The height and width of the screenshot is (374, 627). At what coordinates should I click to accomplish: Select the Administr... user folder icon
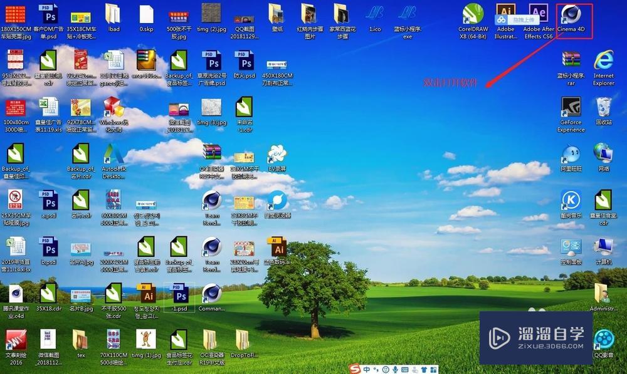[x=603, y=298]
